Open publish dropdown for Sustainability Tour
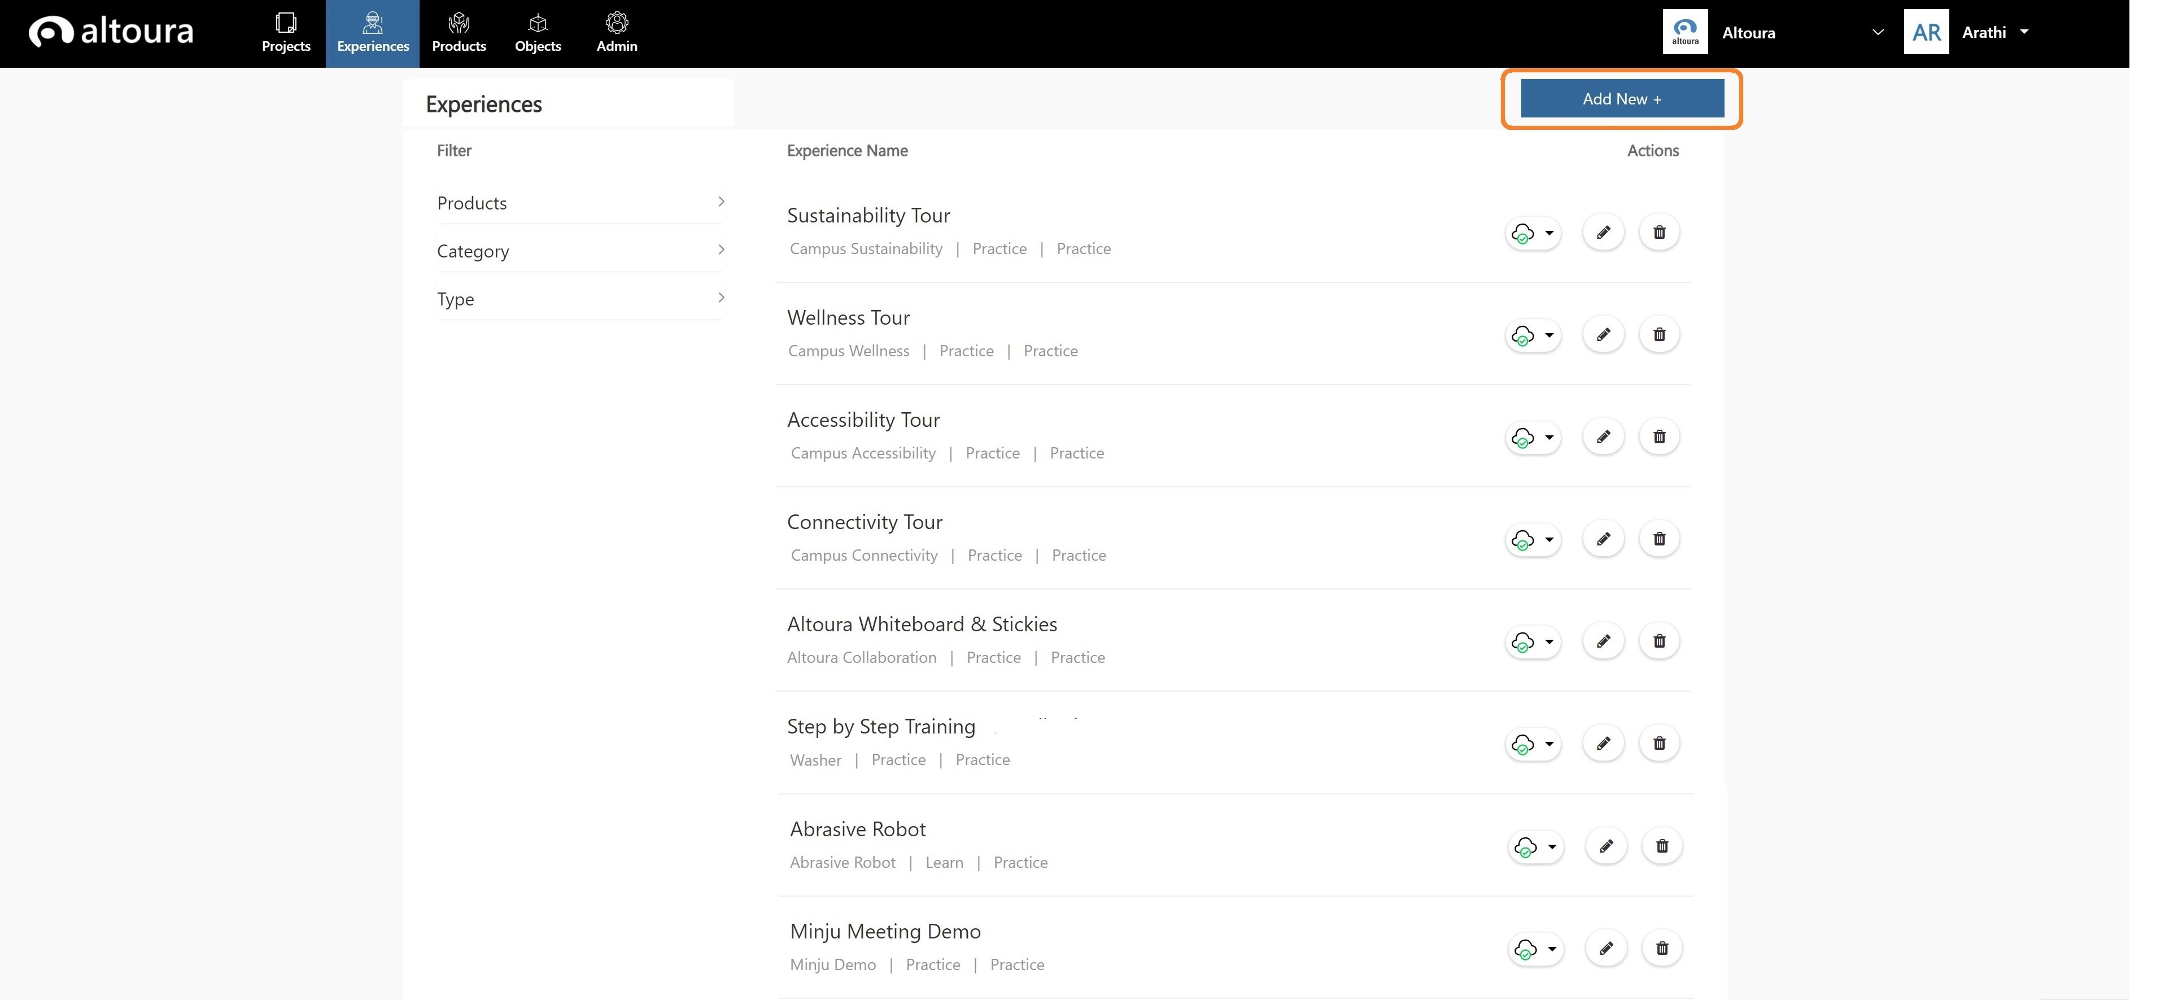Image resolution: width=2165 pixels, height=1000 pixels. click(1534, 233)
